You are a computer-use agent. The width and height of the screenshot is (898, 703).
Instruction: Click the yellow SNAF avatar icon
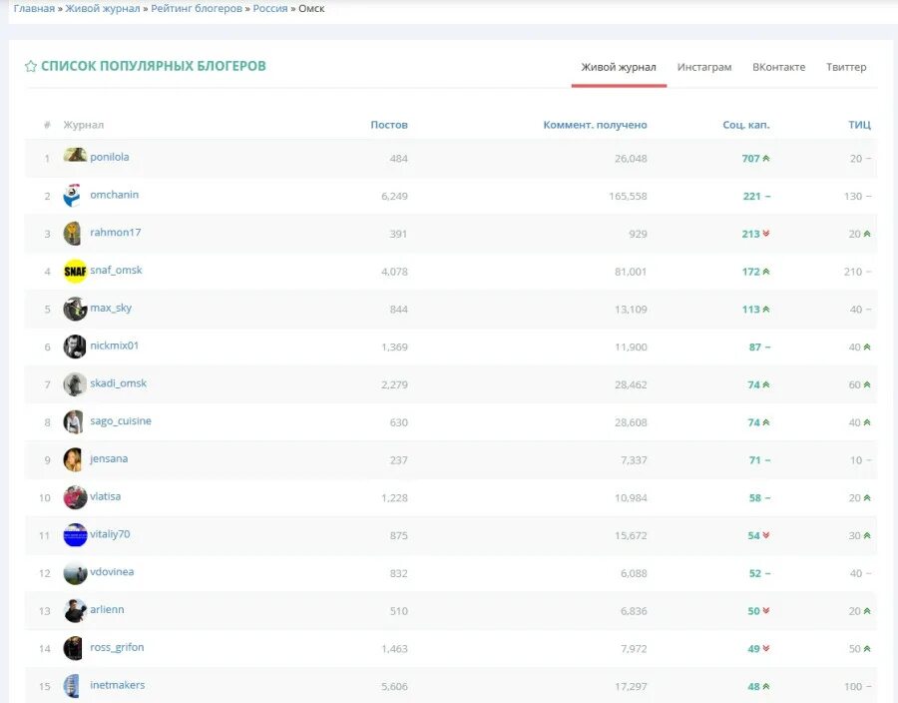click(75, 271)
